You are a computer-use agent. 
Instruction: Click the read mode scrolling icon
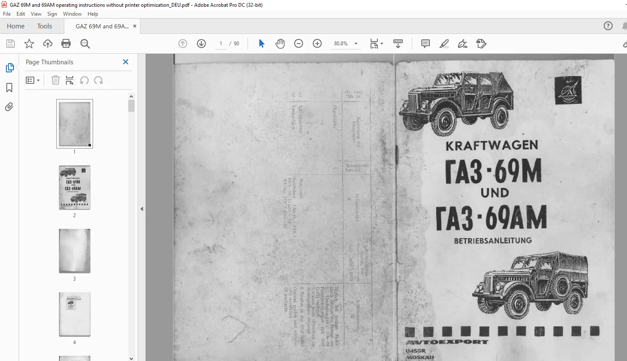coord(398,44)
